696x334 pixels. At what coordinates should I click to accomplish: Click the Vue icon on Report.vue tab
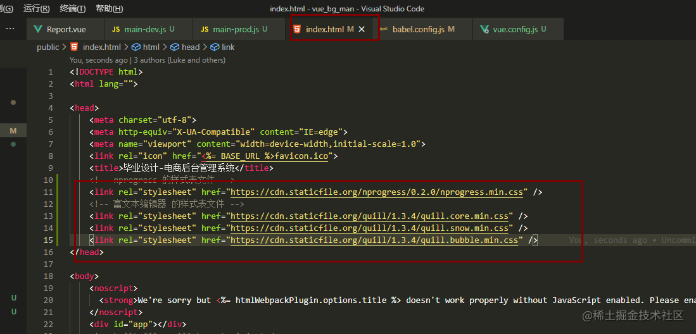click(x=37, y=29)
